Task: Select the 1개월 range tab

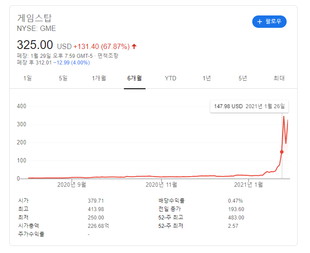Action: (x=99, y=78)
